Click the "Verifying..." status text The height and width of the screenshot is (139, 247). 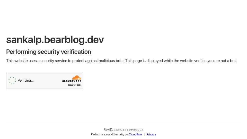click(x=26, y=81)
